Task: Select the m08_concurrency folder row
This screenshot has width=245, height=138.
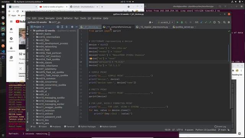Action: pos(54,82)
